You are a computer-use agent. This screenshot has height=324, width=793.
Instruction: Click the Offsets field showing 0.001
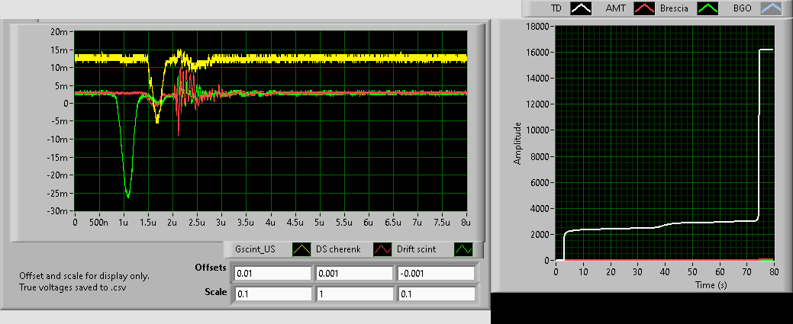[x=354, y=273]
